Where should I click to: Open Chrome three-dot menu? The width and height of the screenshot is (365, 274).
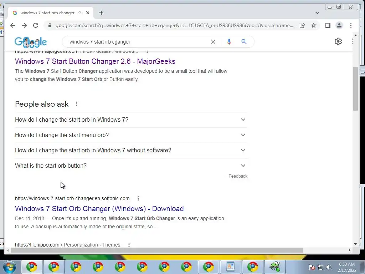(x=351, y=25)
